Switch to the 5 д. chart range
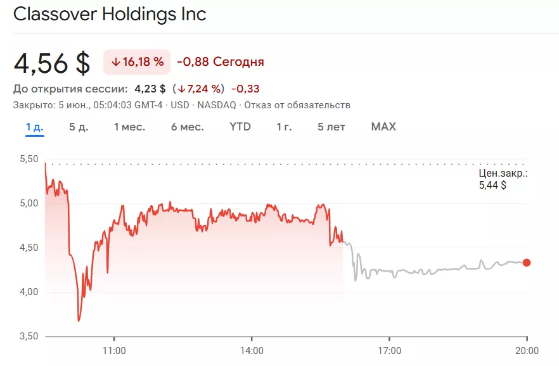The height and width of the screenshot is (366, 559). (x=79, y=127)
